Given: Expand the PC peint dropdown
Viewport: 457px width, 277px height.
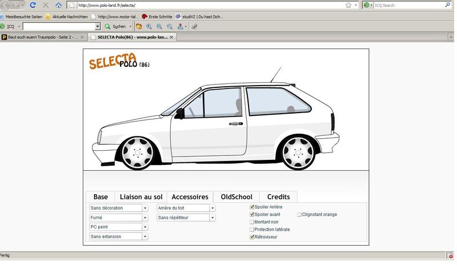Looking at the screenshot, I should [145, 227].
